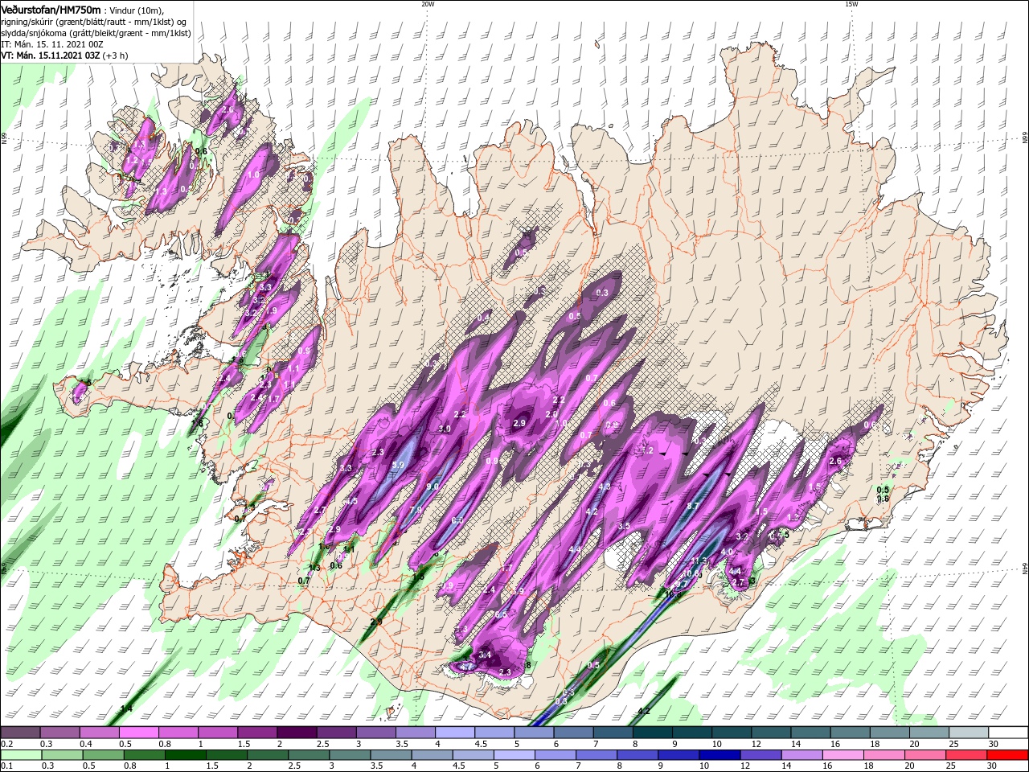Click the 3.0 precipitation value on the map
The width and height of the screenshot is (1029, 772).
pos(444,429)
